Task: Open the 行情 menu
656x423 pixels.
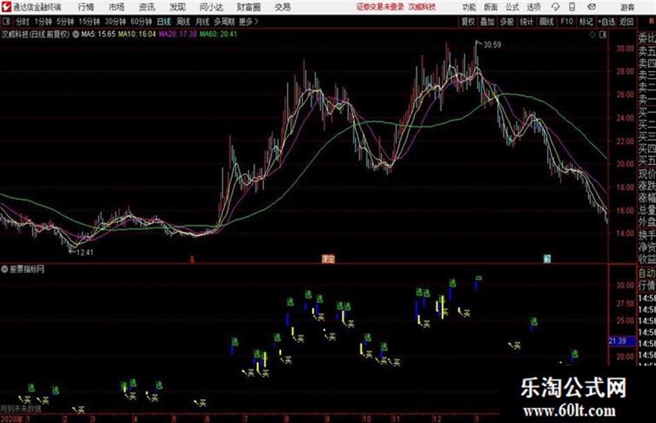Action: point(86,7)
